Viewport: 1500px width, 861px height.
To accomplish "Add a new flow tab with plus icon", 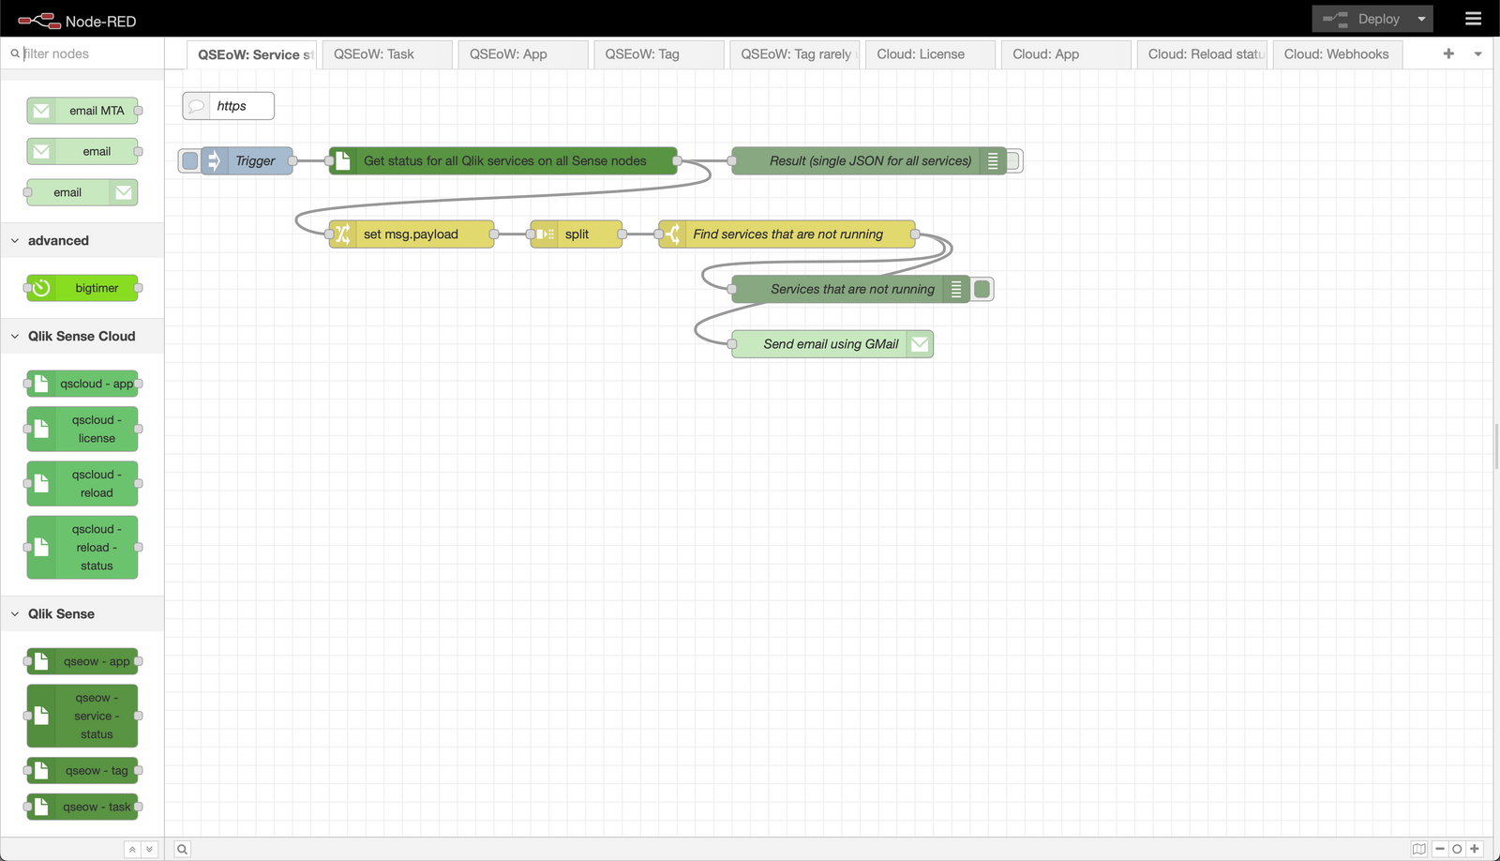I will [1448, 53].
